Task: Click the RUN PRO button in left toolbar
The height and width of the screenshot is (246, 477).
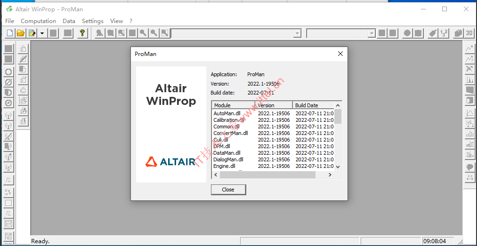Action: [x=9, y=237]
